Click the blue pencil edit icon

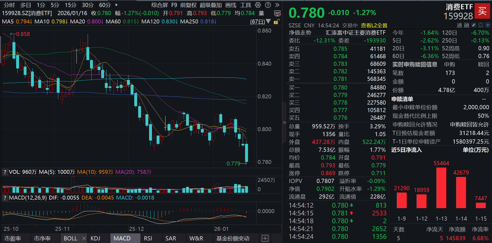click(473, 25)
